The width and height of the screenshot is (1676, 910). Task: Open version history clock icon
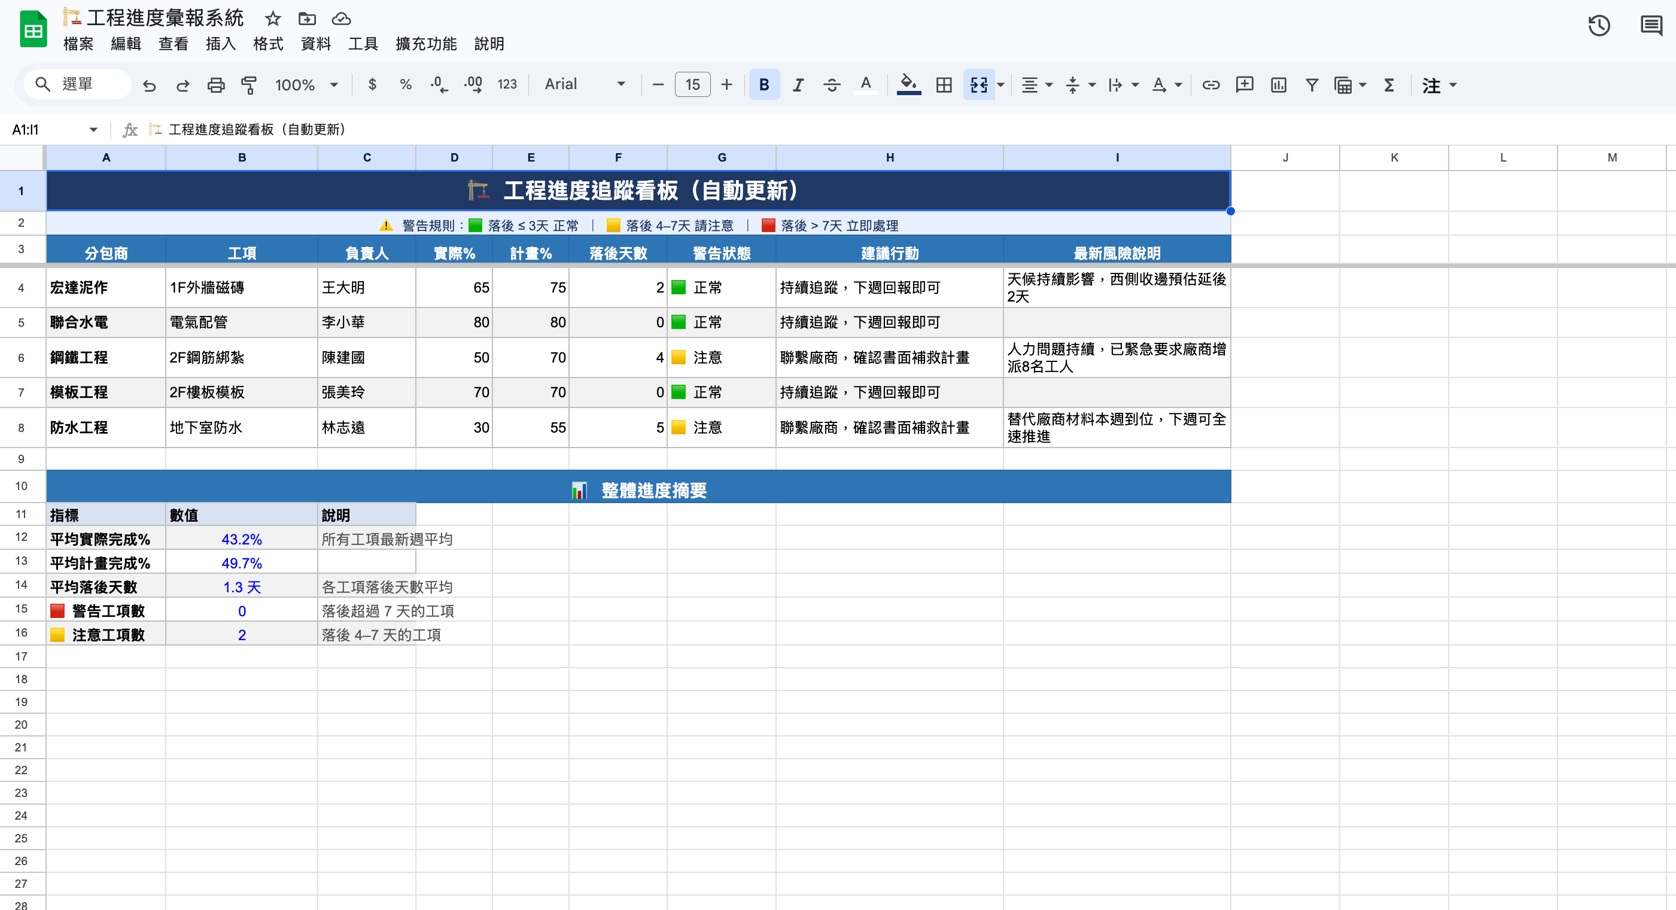click(1599, 25)
